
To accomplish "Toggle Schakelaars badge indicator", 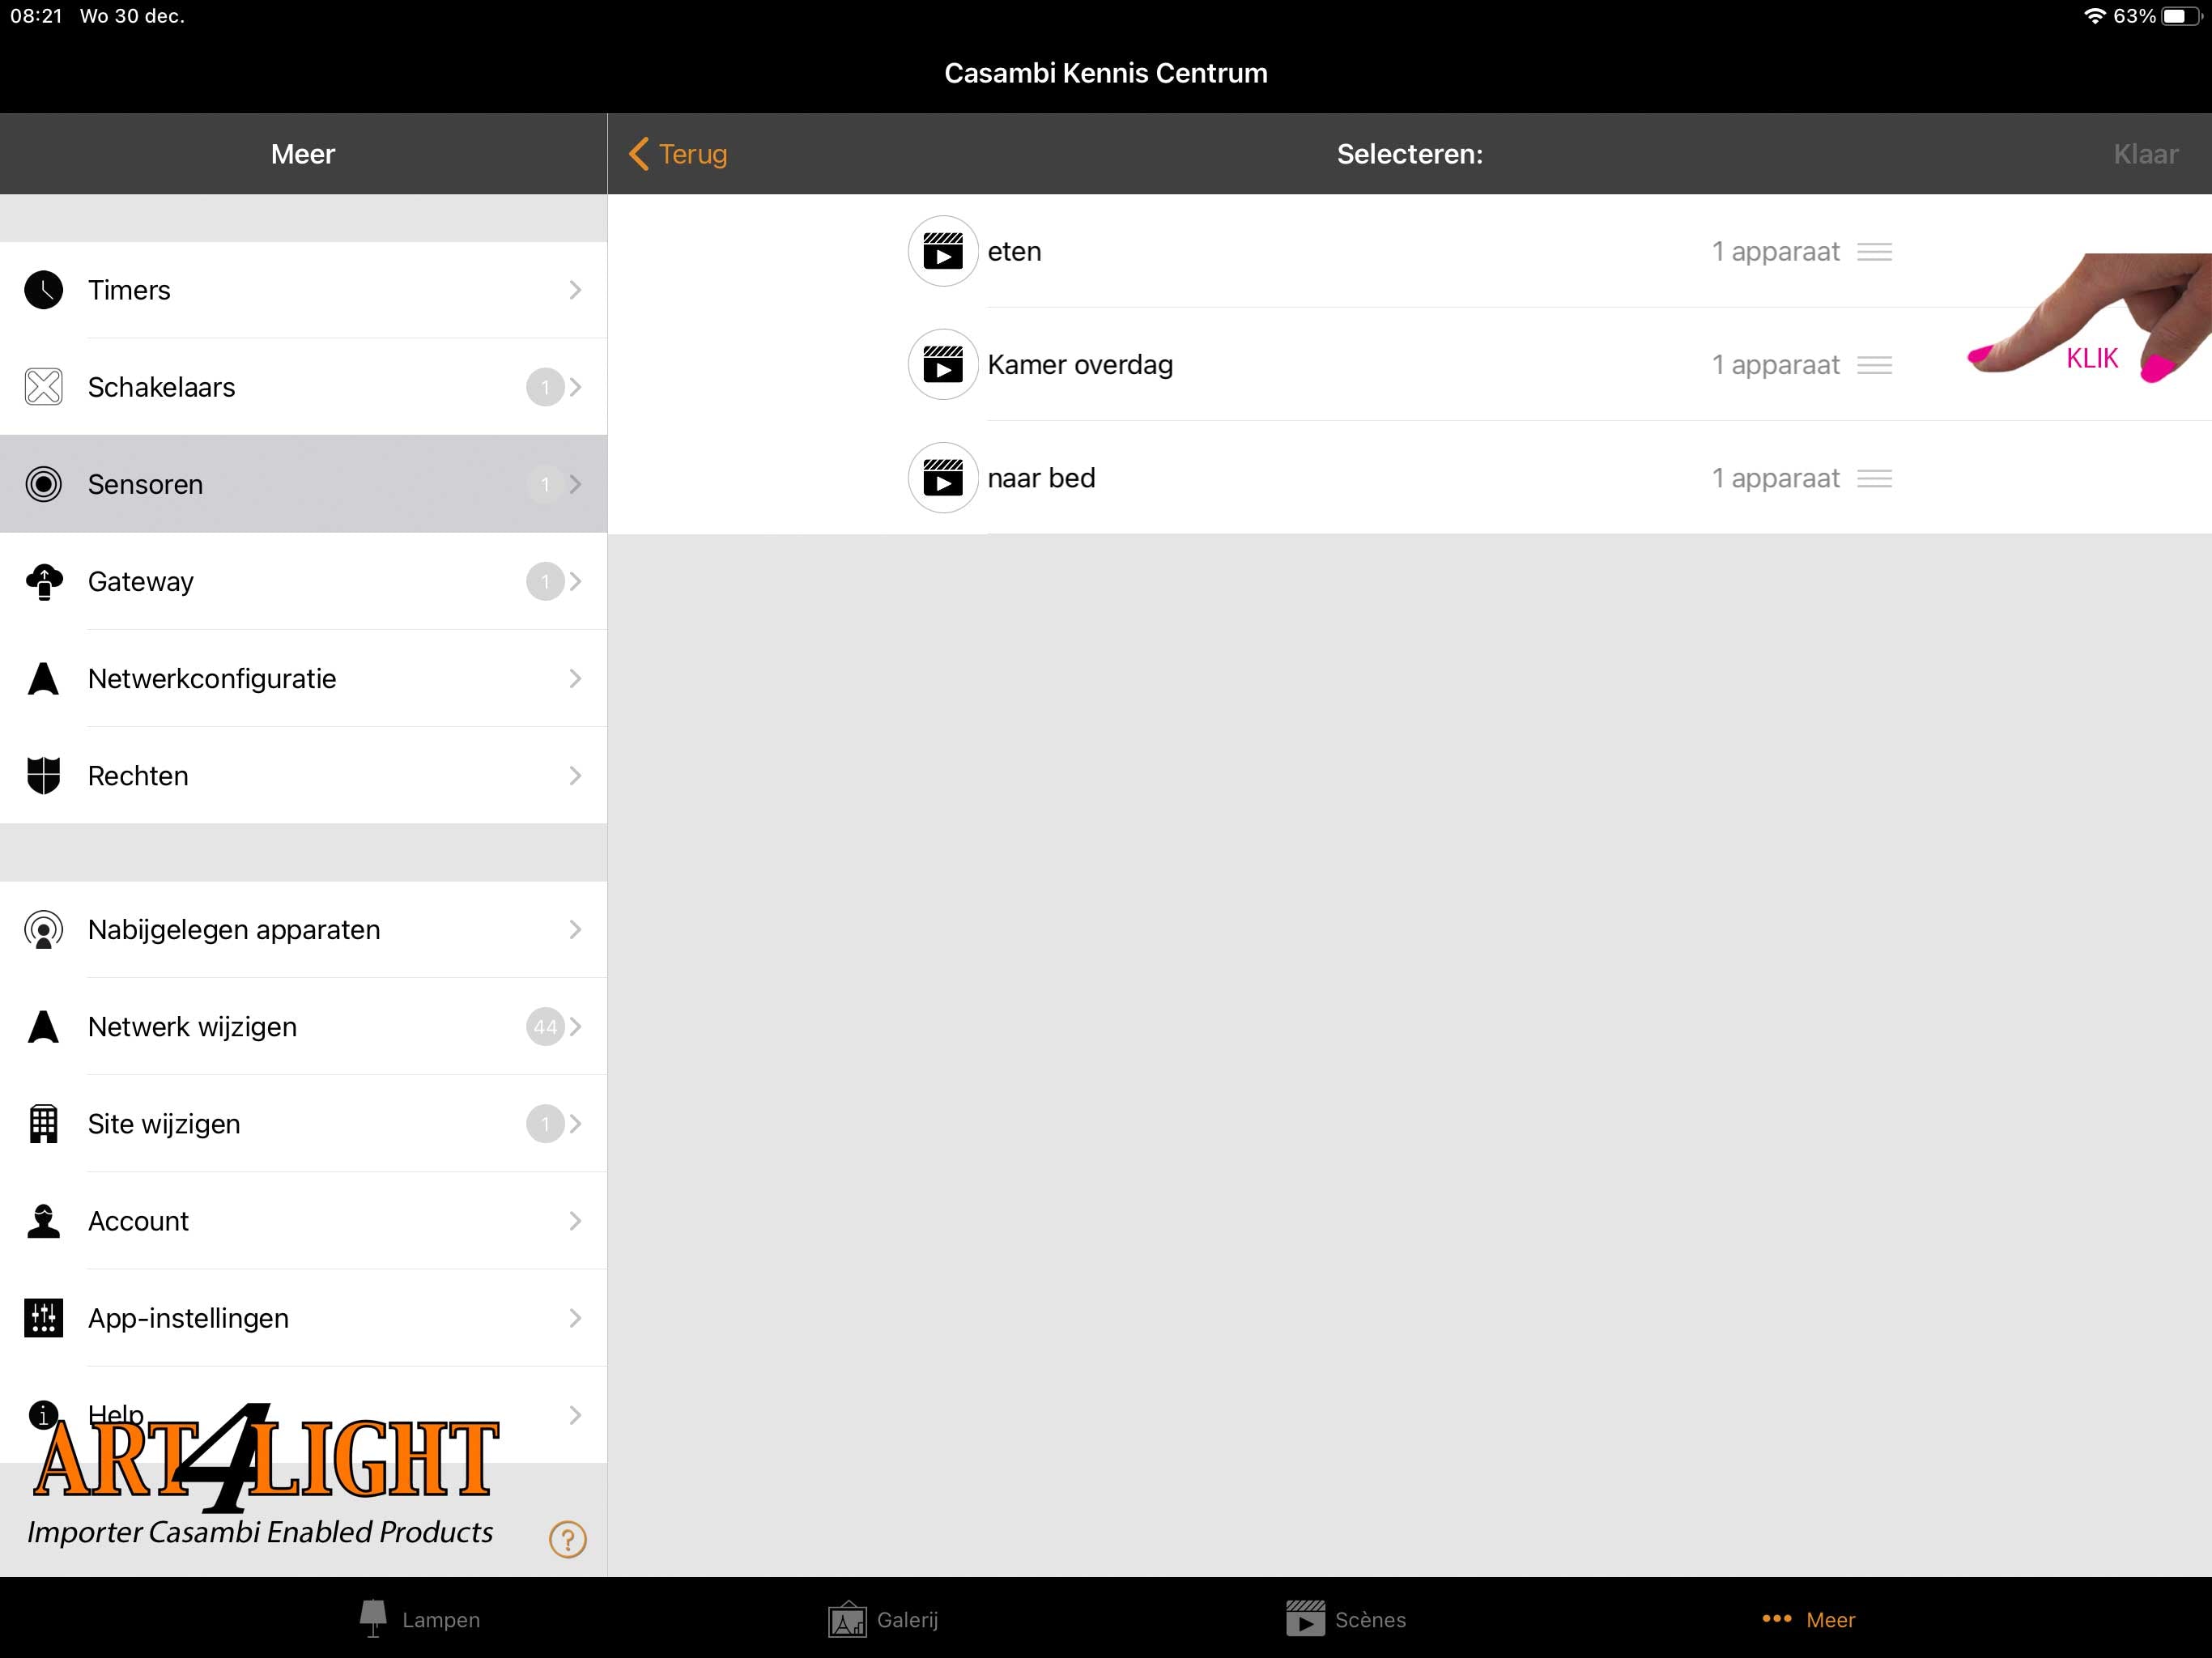I will (x=542, y=387).
